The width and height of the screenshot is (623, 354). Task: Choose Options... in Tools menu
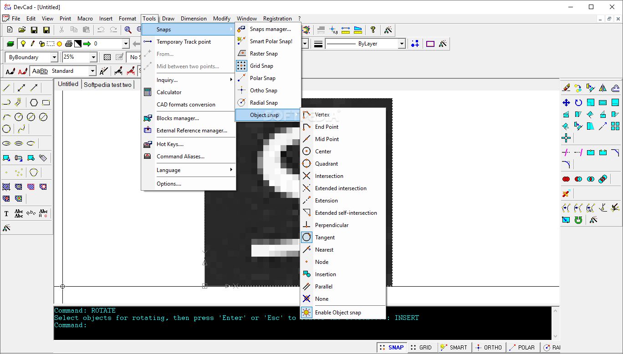189,184
